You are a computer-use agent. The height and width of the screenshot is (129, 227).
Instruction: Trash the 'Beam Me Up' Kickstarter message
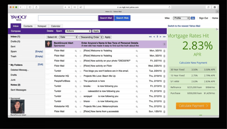click(164, 76)
